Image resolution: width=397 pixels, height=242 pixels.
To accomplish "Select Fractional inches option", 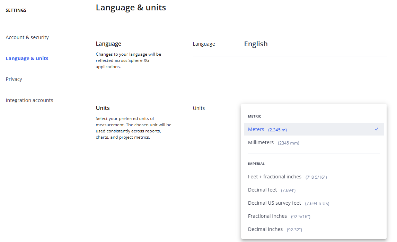I will click(x=267, y=216).
